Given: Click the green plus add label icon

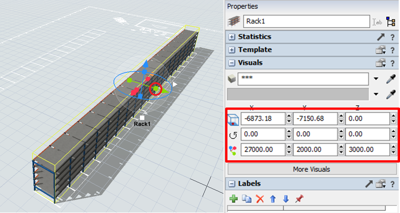Looking at the screenshot, I should [233, 199].
